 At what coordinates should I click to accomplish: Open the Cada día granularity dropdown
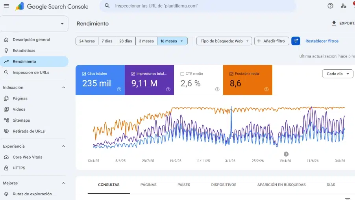tap(338, 74)
